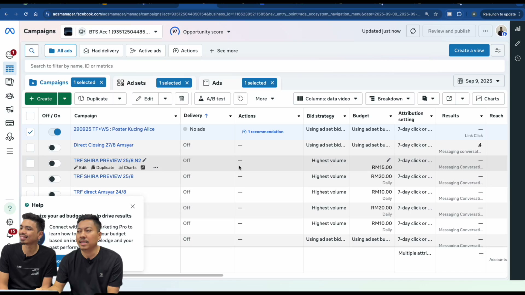Open Billing card icon in sidebar
The height and width of the screenshot is (295, 525).
[x=10, y=123]
